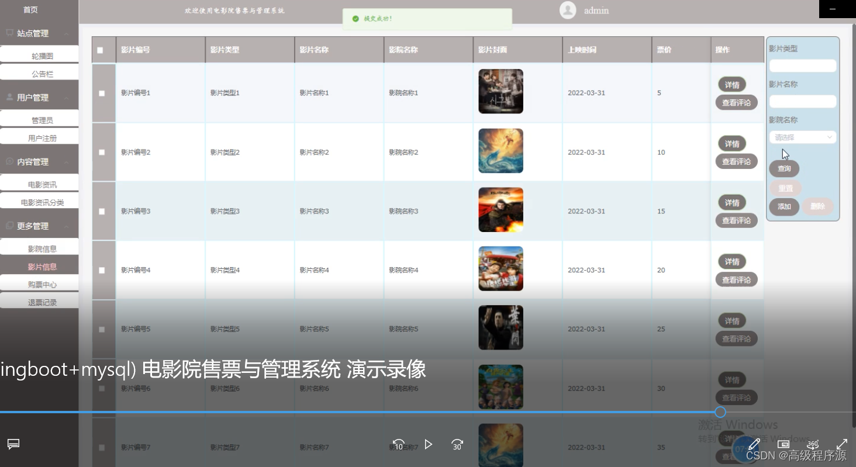Play the video with the play icon
Image resolution: width=856 pixels, height=467 pixels.
pos(428,444)
